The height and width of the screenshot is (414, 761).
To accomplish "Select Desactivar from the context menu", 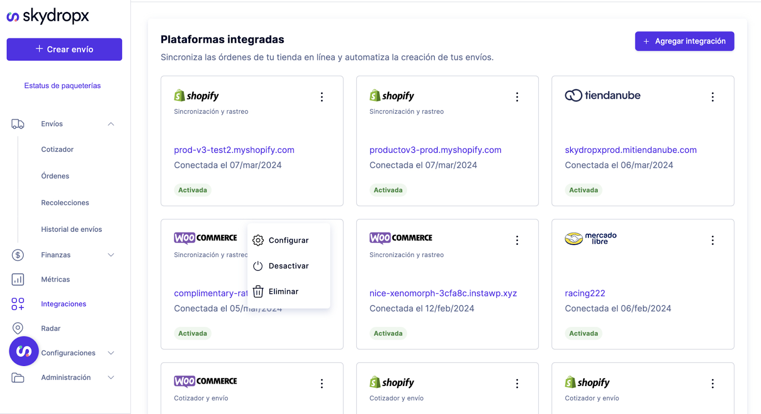I will tap(289, 266).
